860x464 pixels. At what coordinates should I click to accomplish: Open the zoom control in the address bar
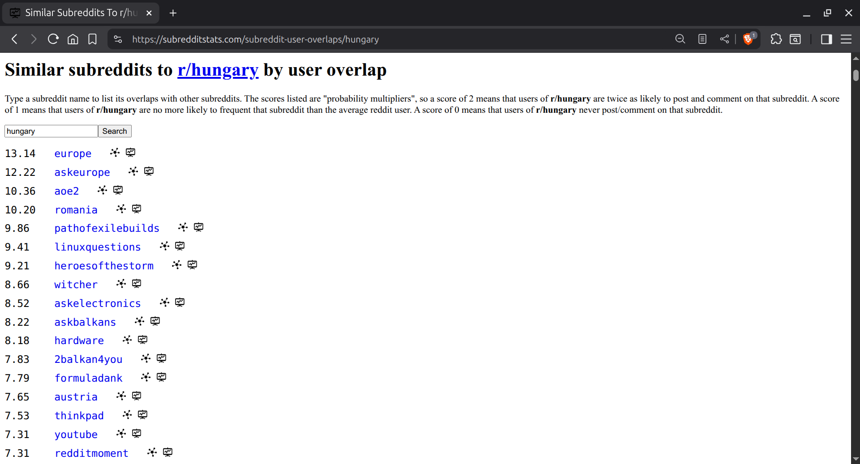[x=680, y=39]
